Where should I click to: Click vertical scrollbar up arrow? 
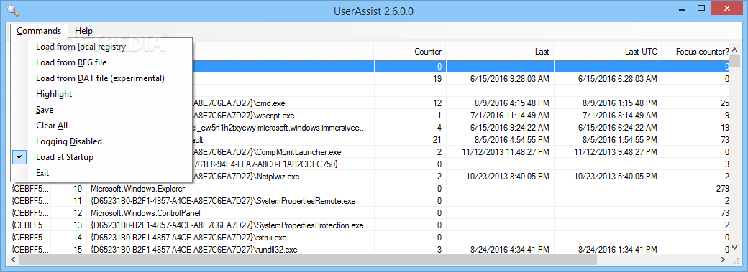tap(734, 50)
